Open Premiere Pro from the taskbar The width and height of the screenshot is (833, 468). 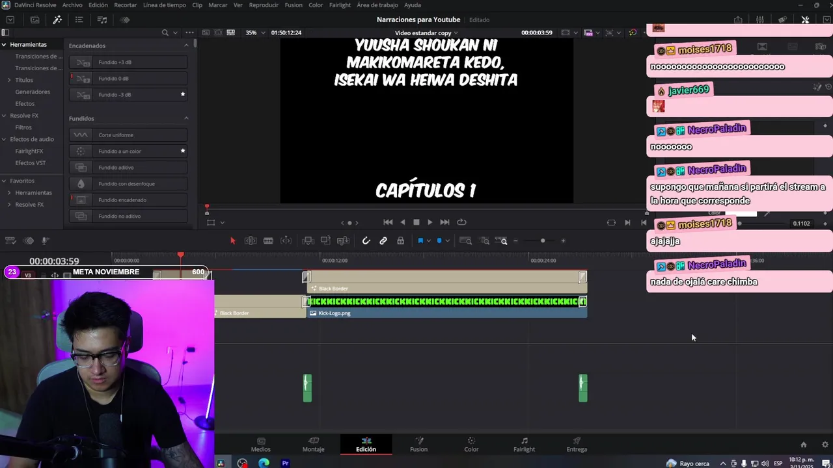285,463
